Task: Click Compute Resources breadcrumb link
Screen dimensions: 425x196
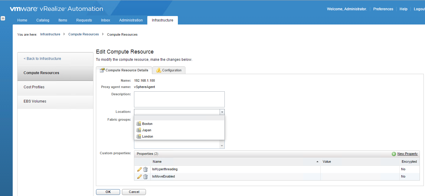Action: coord(83,34)
